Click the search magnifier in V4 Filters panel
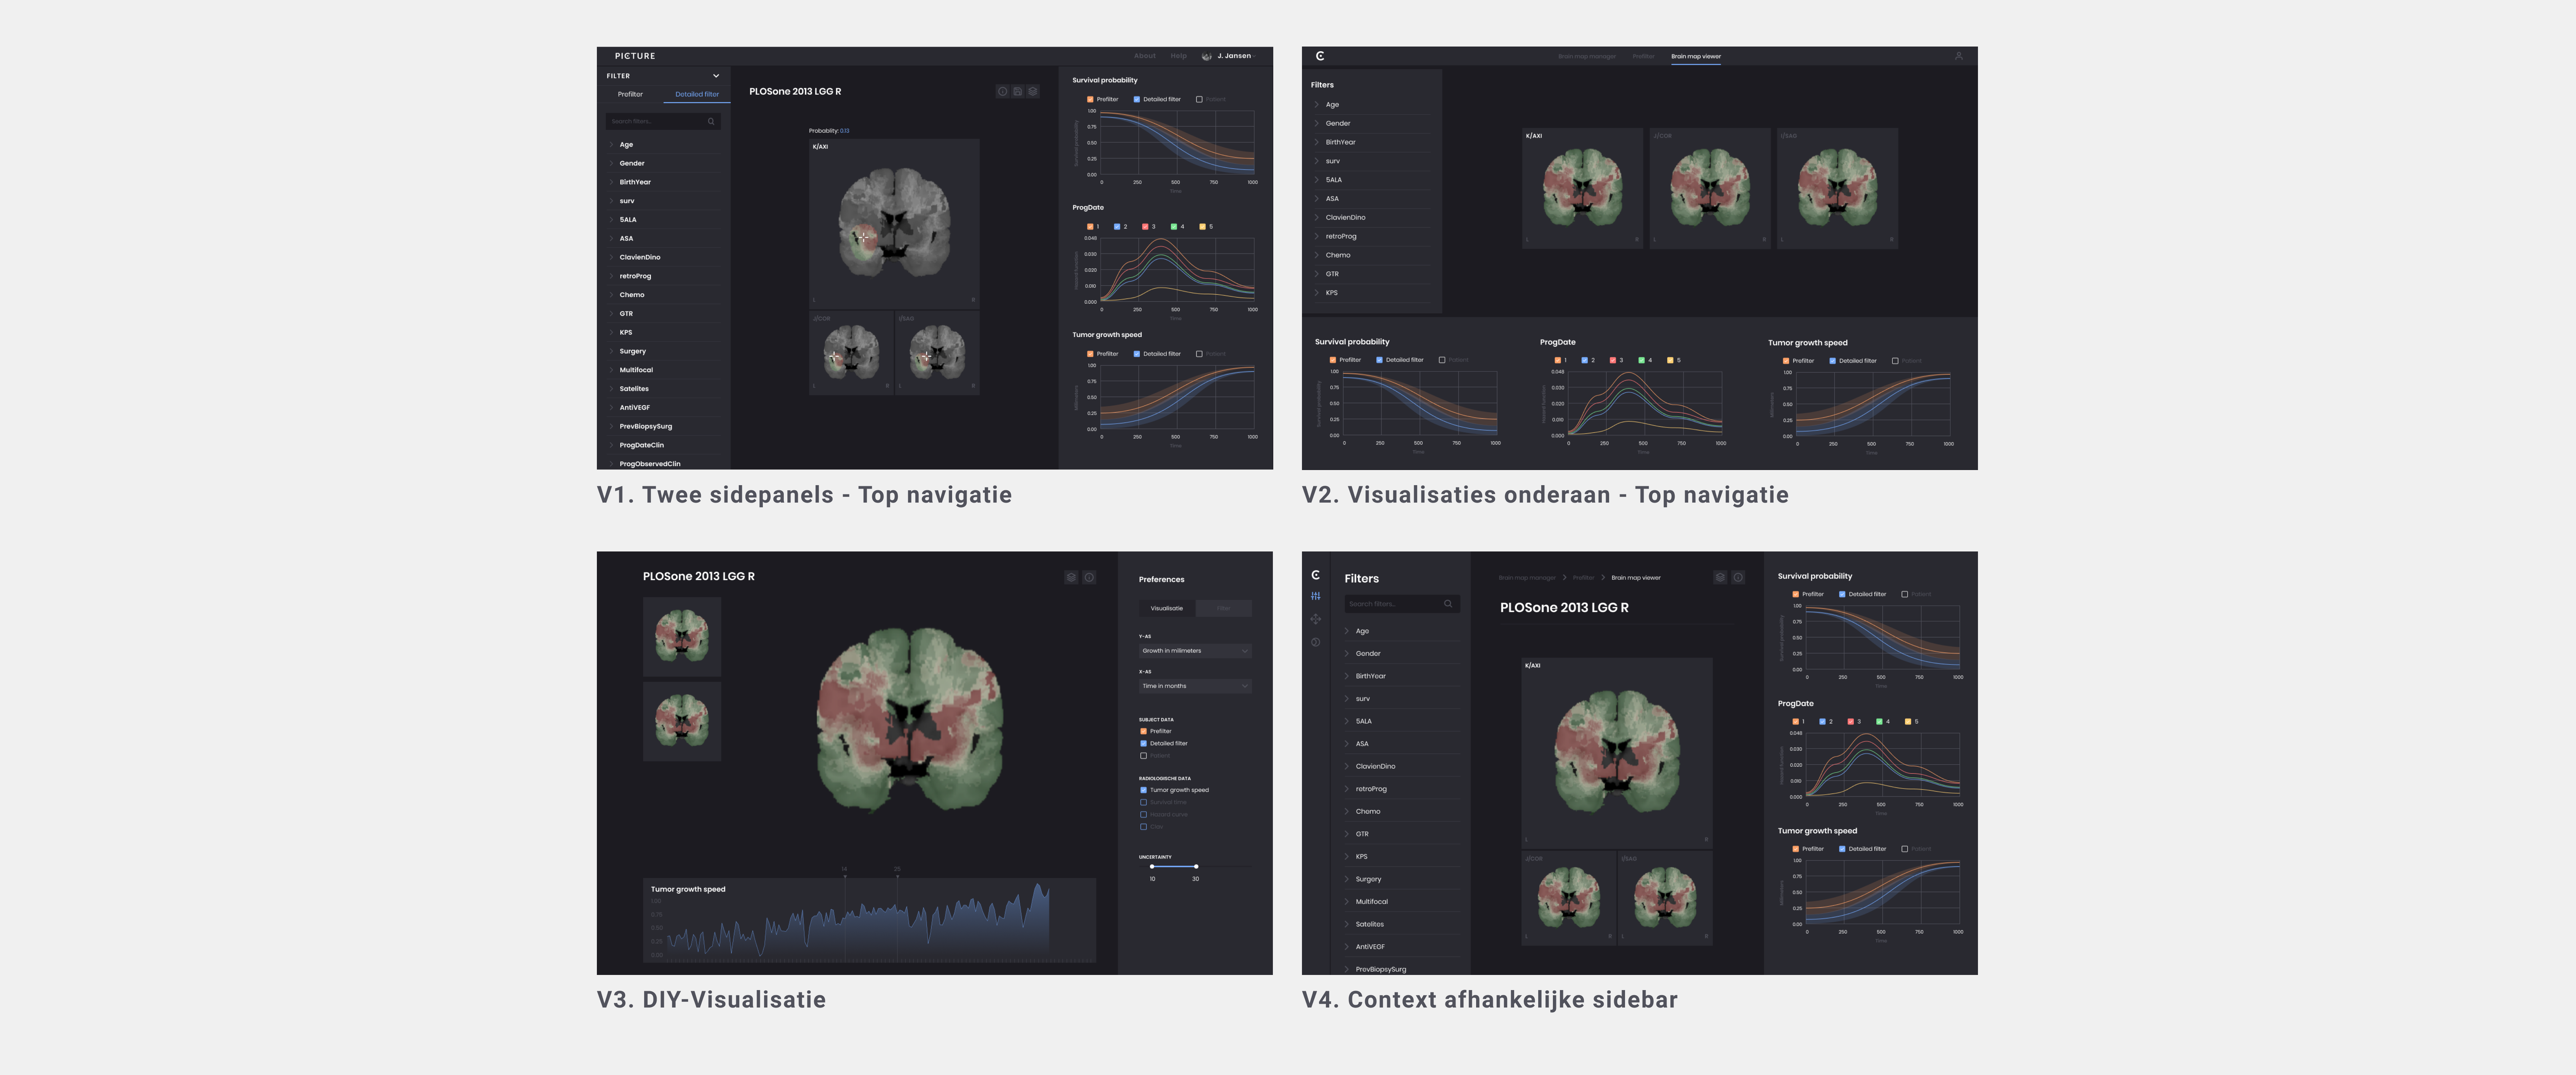 click(1448, 604)
